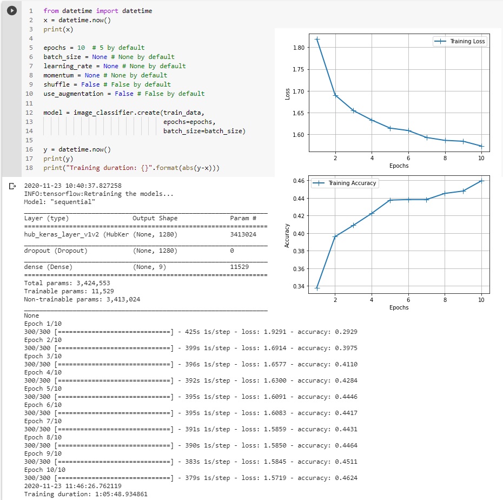Click the 'batch_size = None' code line
This screenshot has height=500, width=503.
109,57
